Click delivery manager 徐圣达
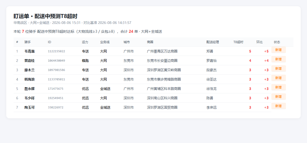This screenshot has height=143, width=307. pyautogui.click(x=212, y=79)
